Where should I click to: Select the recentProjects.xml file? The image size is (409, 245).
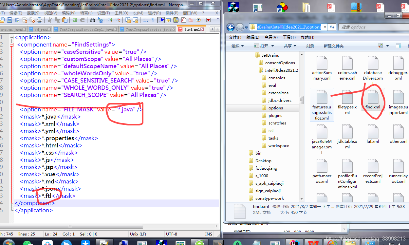pyautogui.click(x=373, y=171)
